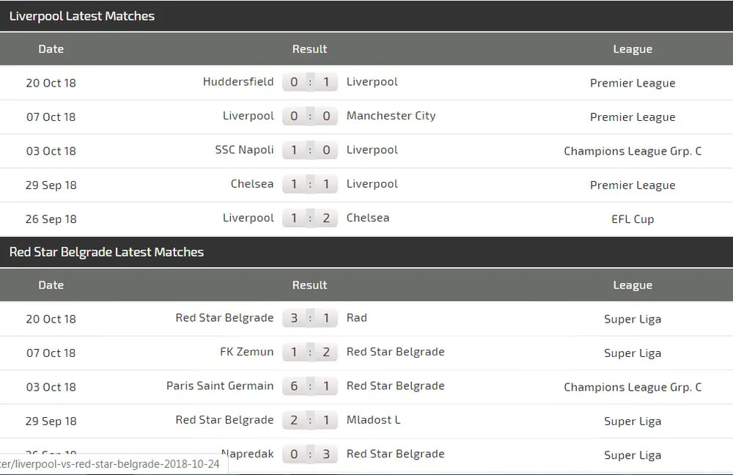Click the SSC Napoli team link
This screenshot has height=475, width=733.
coord(245,150)
